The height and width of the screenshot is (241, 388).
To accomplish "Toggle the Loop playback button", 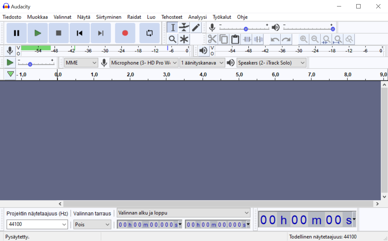I will pos(149,33).
